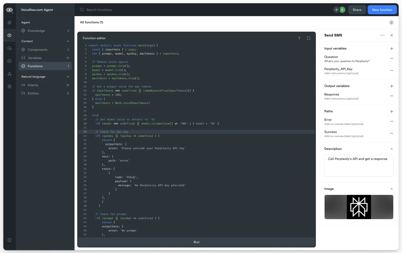Click the New function button
The image size is (402, 253).
[382, 10]
